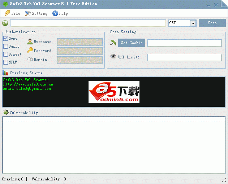The image size is (228, 184).
Task: Uncheck the None authentication checkbox
Action: (5, 39)
